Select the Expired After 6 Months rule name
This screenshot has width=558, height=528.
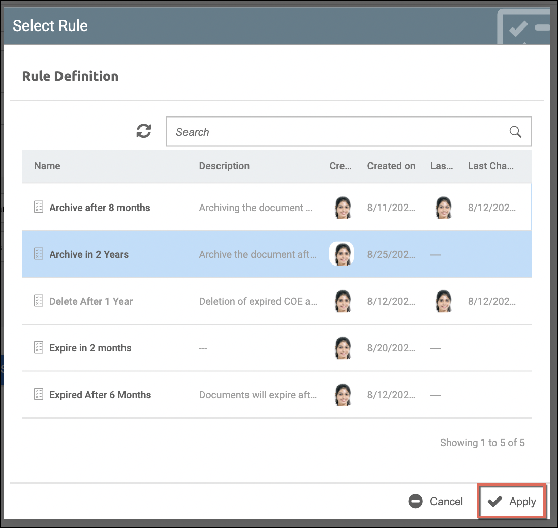pos(100,395)
